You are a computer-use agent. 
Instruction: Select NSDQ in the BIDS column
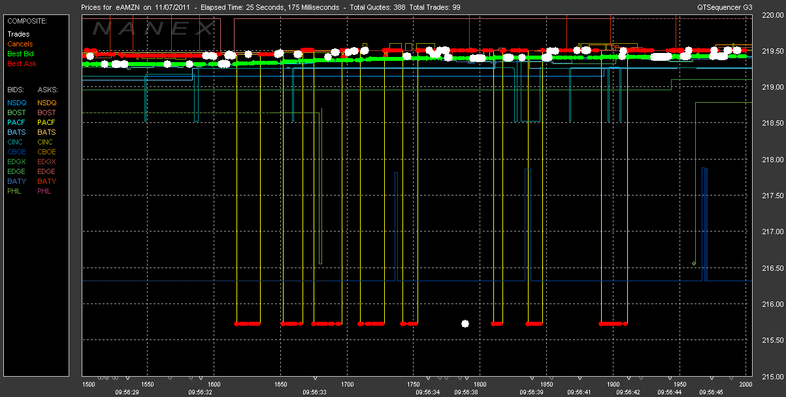(x=17, y=103)
